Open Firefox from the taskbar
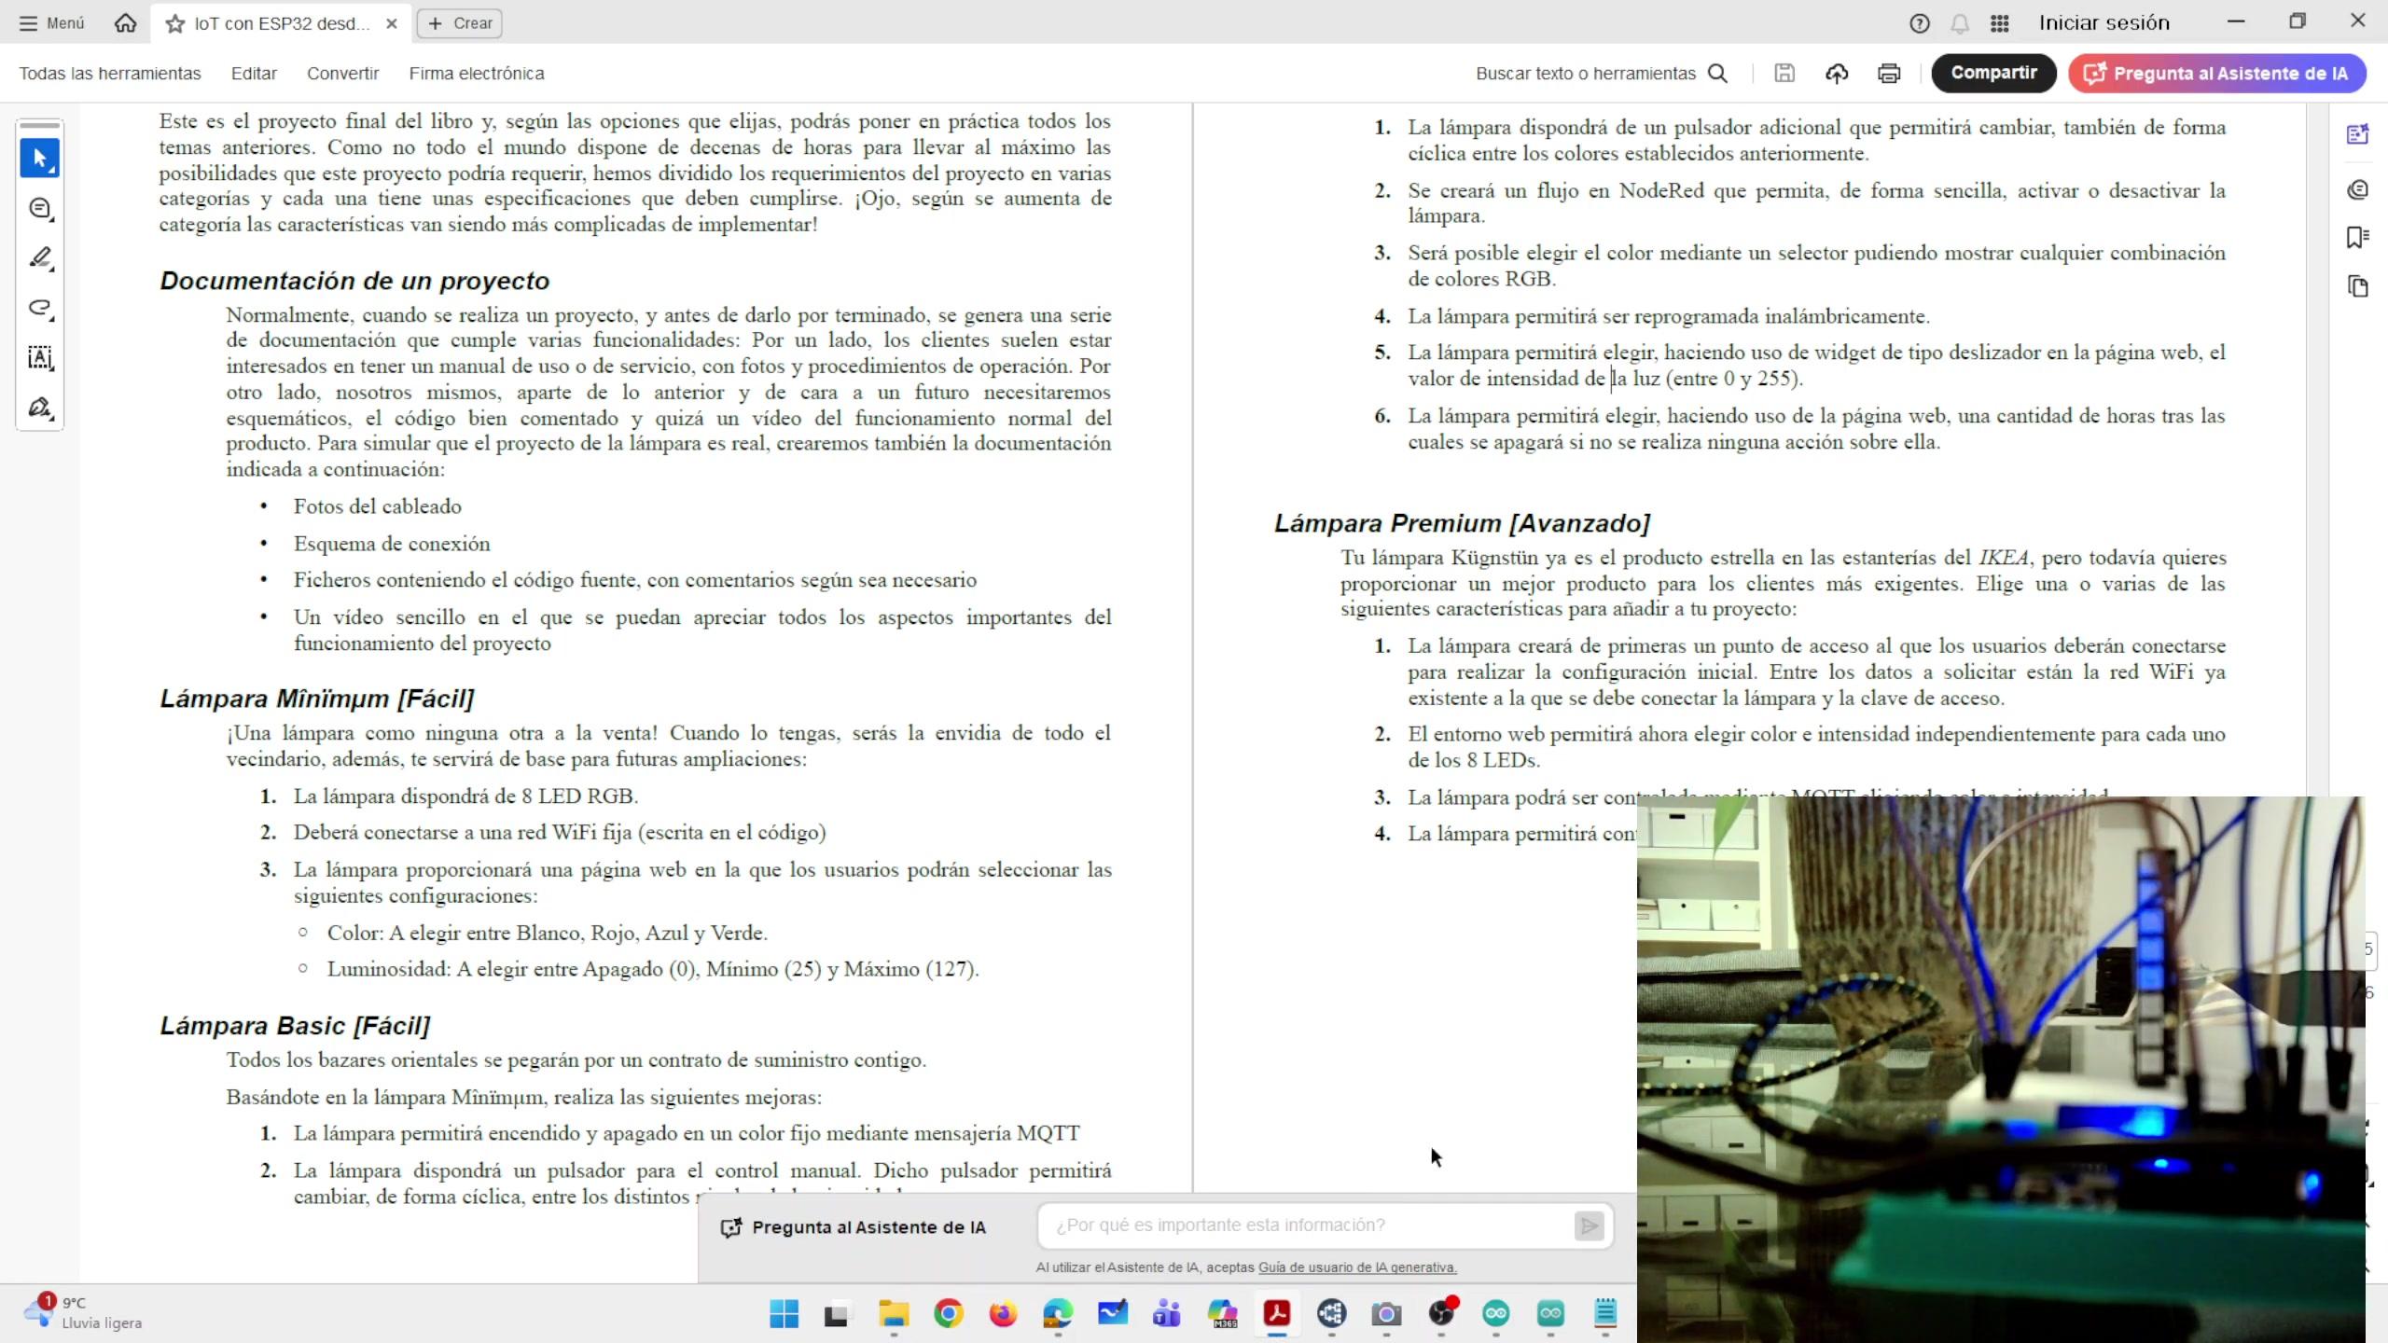This screenshot has height=1343, width=2388. (x=1003, y=1314)
